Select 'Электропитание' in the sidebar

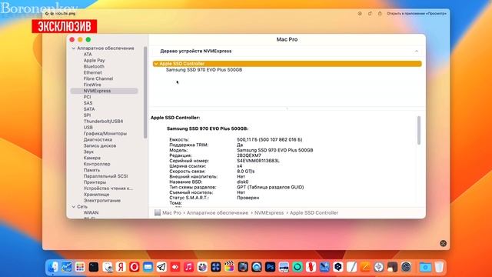tap(102, 200)
